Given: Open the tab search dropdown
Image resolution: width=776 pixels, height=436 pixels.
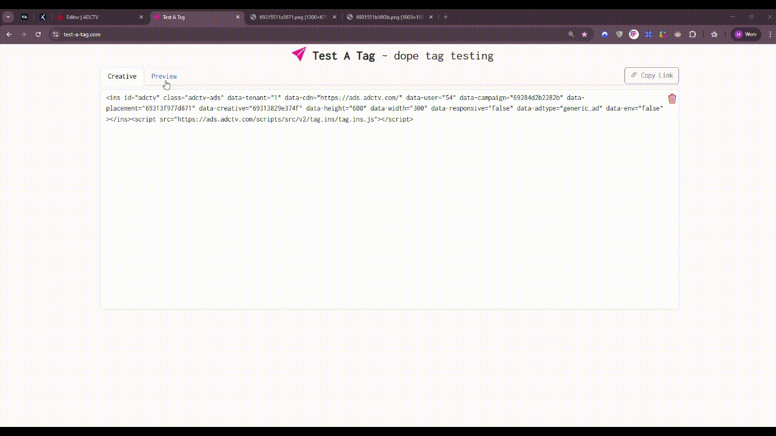Looking at the screenshot, I should tap(8, 17).
